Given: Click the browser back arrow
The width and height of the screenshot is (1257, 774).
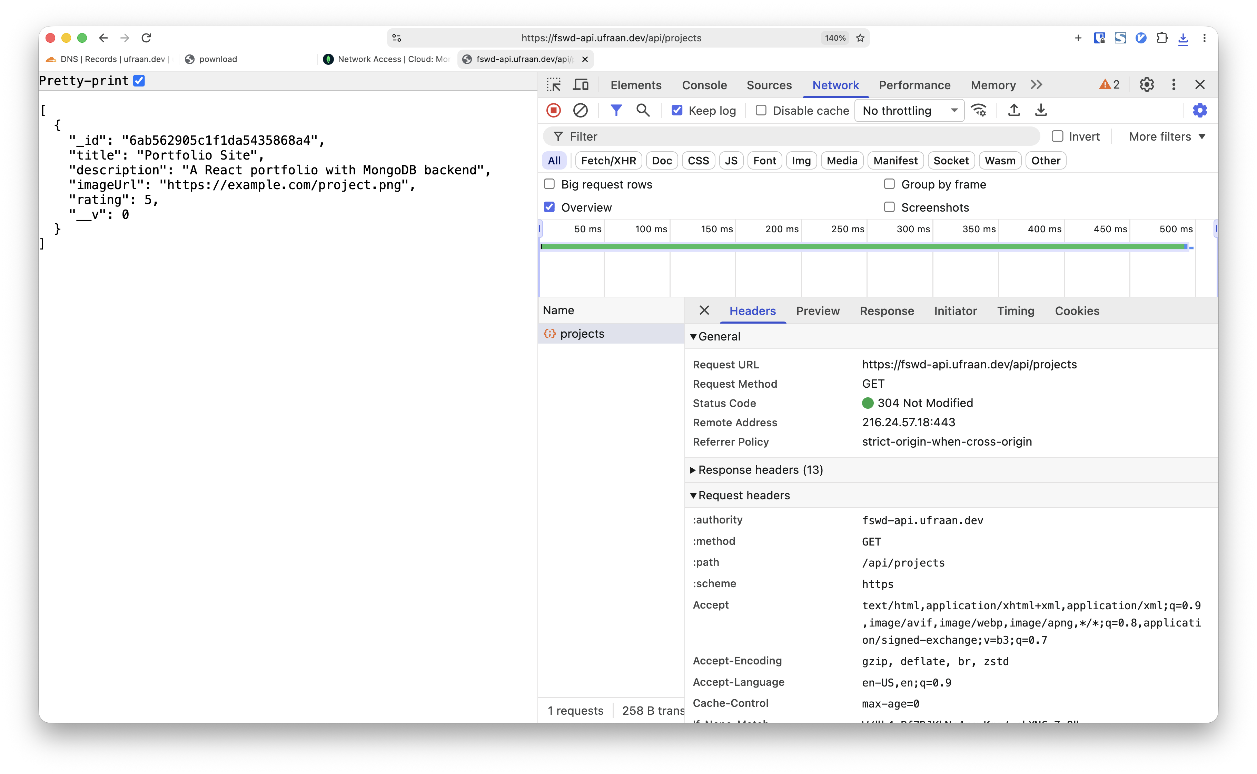Looking at the screenshot, I should [103, 38].
